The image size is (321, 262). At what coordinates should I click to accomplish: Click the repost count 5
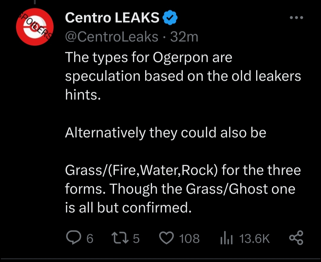tap(136, 238)
